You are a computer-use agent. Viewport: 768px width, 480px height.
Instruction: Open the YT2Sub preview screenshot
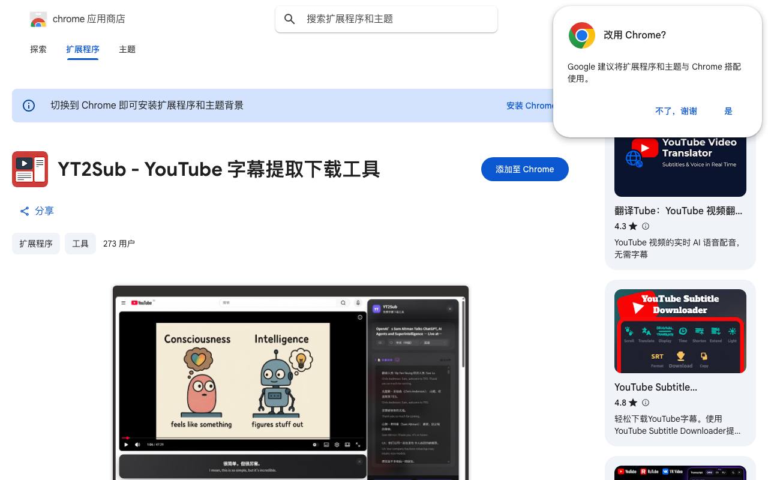[290, 383]
